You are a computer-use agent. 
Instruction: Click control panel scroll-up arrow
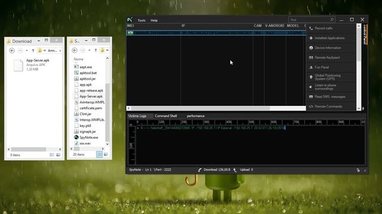click(359, 26)
